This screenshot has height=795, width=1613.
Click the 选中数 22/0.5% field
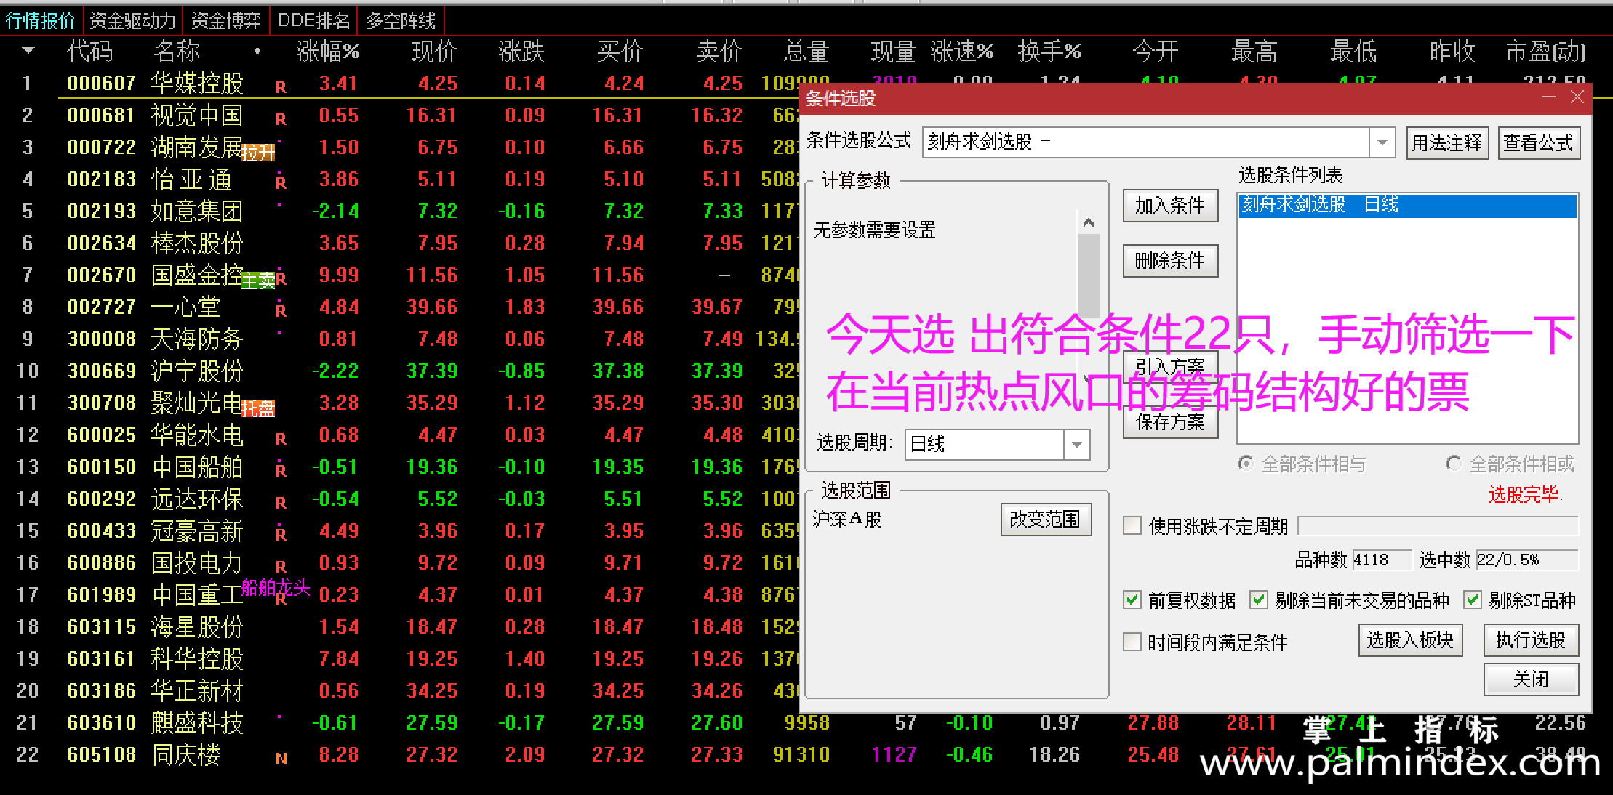(1526, 560)
